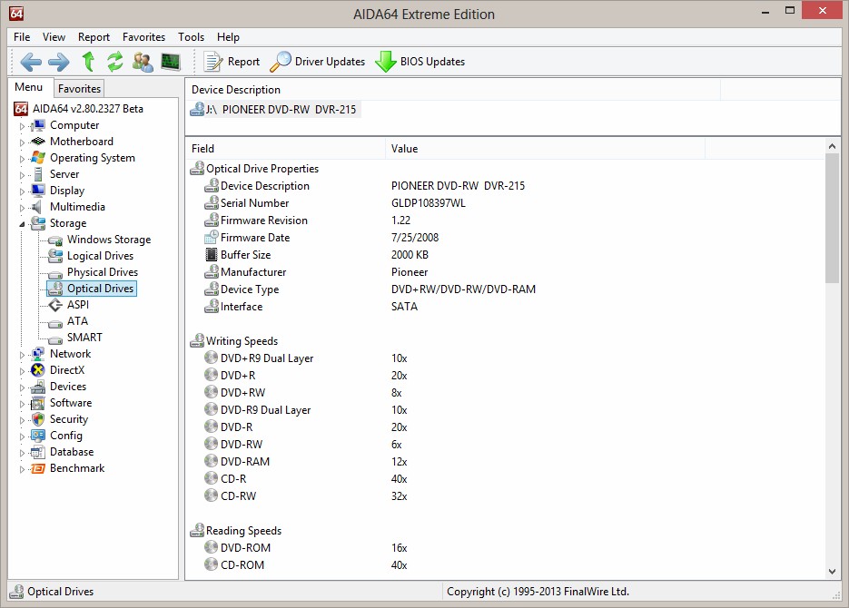Image resolution: width=849 pixels, height=608 pixels.
Task: Expand the Network tree node
Action: click(23, 355)
